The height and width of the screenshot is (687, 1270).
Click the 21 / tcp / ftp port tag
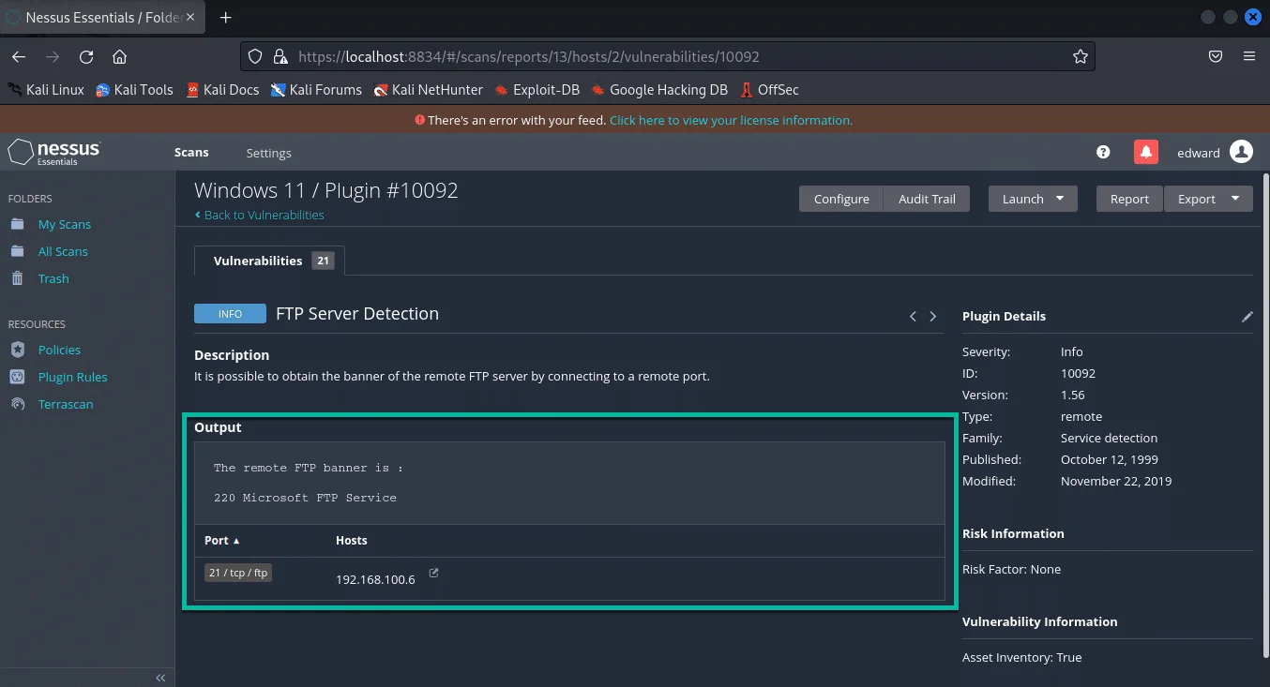click(238, 573)
